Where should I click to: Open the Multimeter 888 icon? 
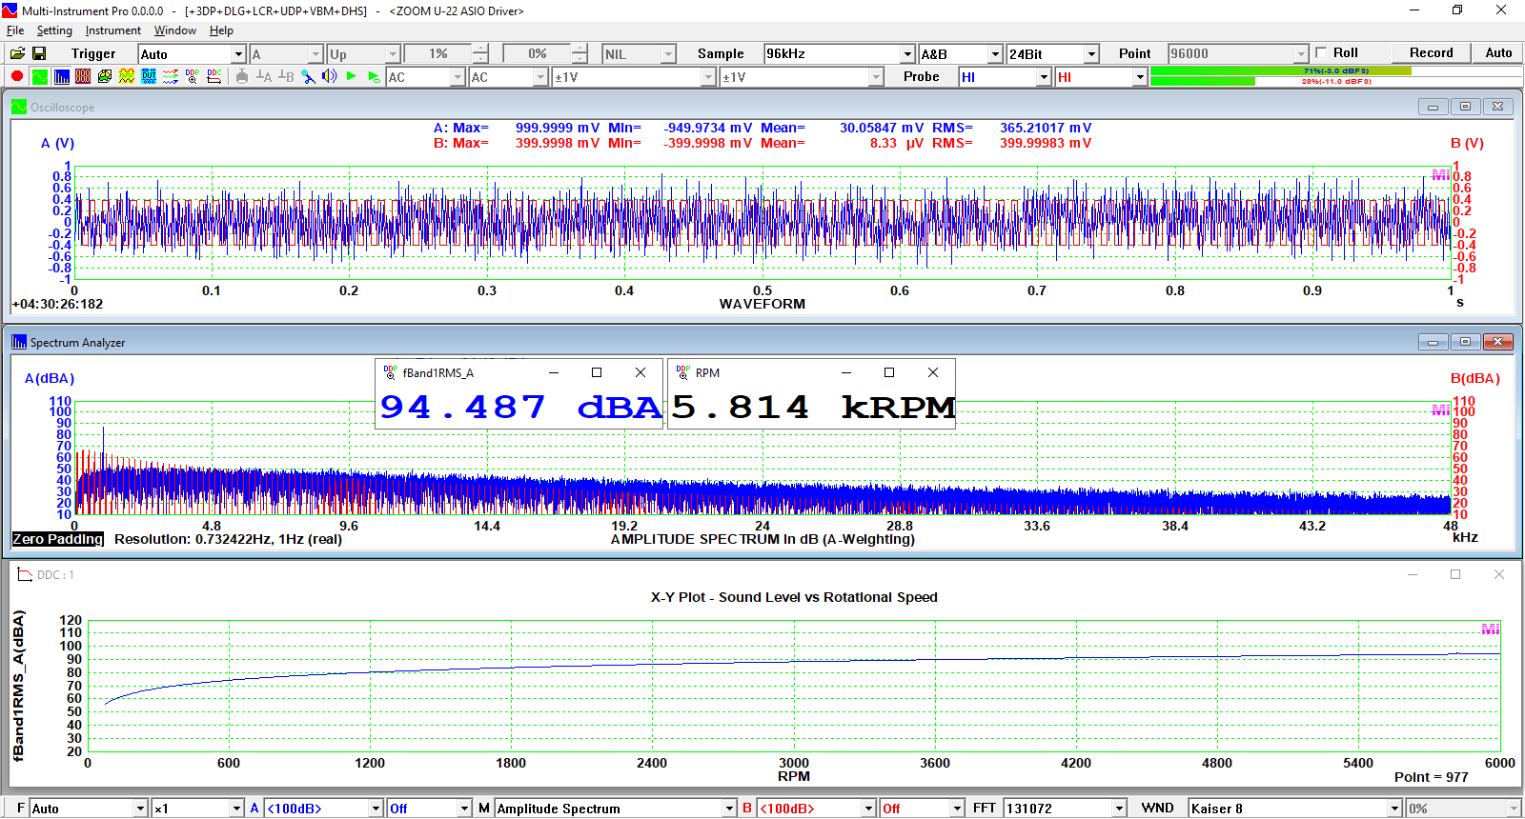[83, 76]
